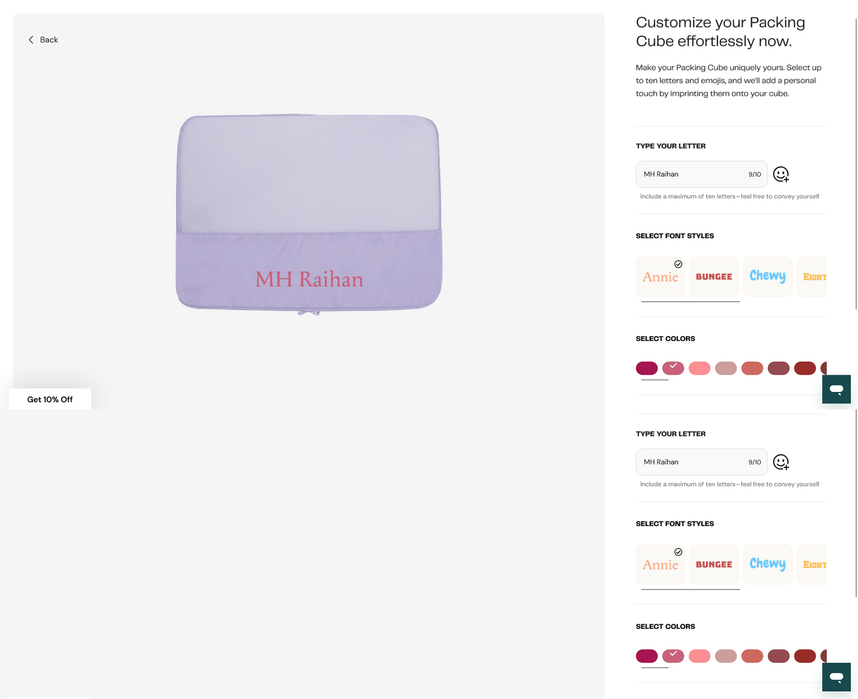Select the lower Eight font style

point(812,565)
